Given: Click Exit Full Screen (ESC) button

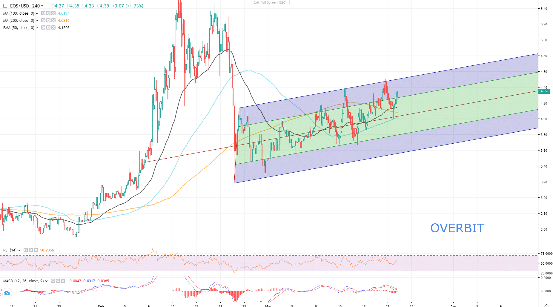Looking at the screenshot, I should click(270, 2).
